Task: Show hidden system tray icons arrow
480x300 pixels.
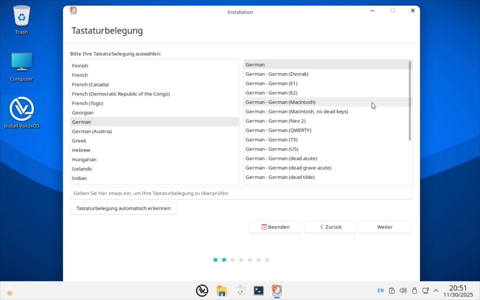Action: point(436,291)
